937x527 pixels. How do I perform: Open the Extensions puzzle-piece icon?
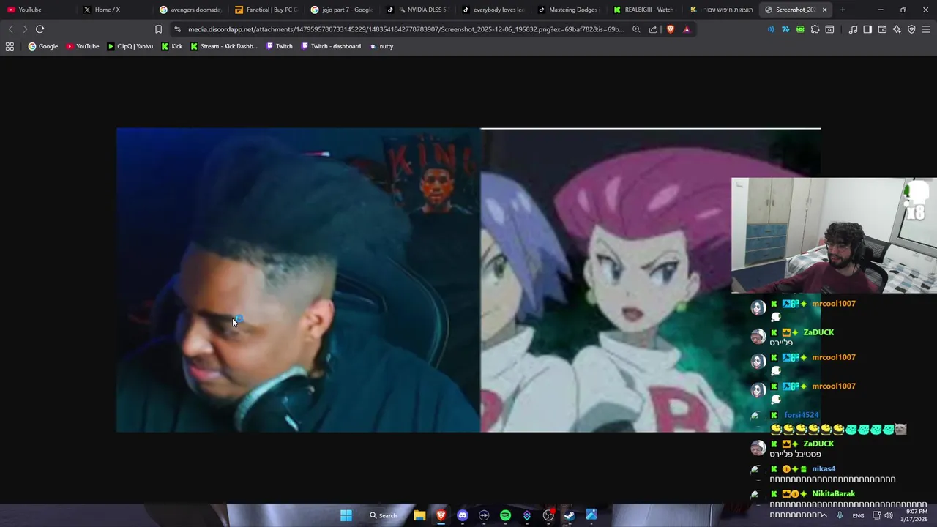coord(815,29)
